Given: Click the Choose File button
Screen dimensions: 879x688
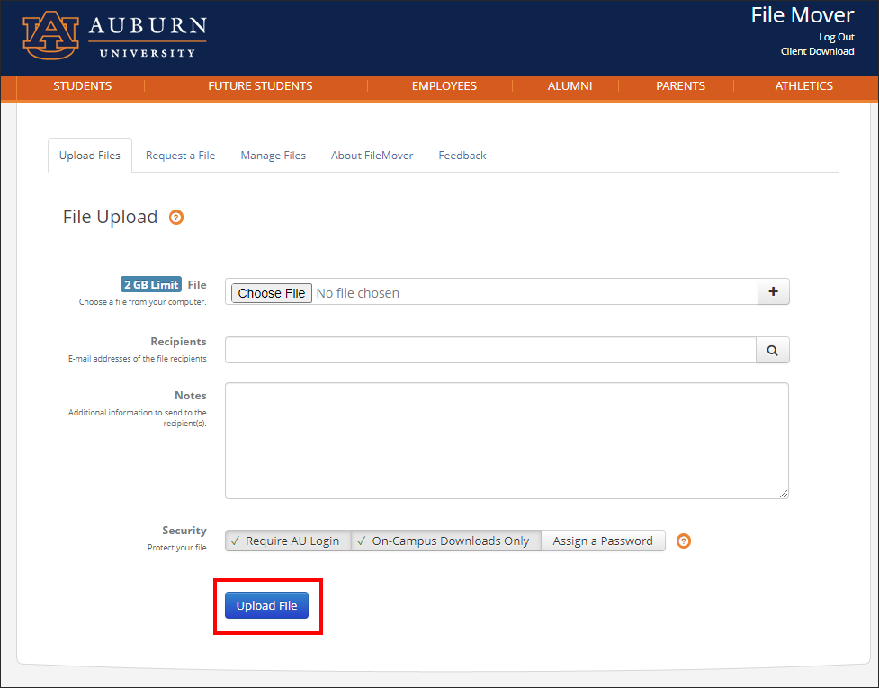Looking at the screenshot, I should pos(272,293).
